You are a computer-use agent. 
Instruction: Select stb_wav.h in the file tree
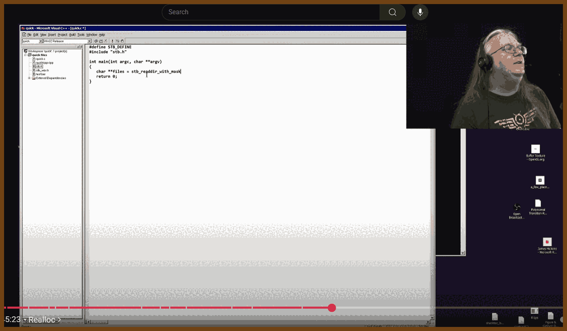pyautogui.click(x=42, y=70)
